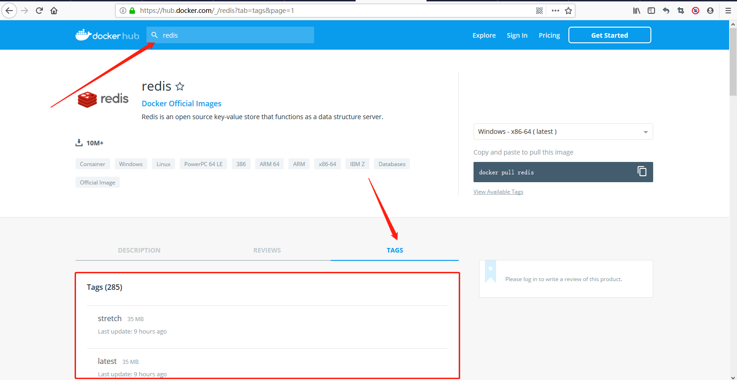
Task: Star the redis repository
Action: 180,86
